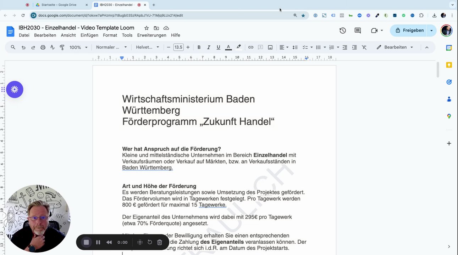The height and width of the screenshot is (255, 458).
Task: Open the Google Docs home icon
Action: pyautogui.click(x=10, y=31)
